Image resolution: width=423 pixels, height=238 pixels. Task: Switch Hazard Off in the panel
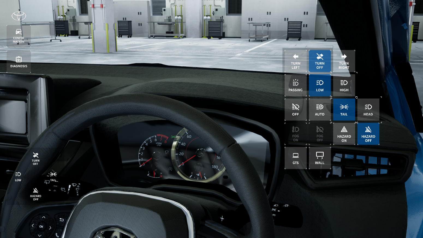point(368,134)
